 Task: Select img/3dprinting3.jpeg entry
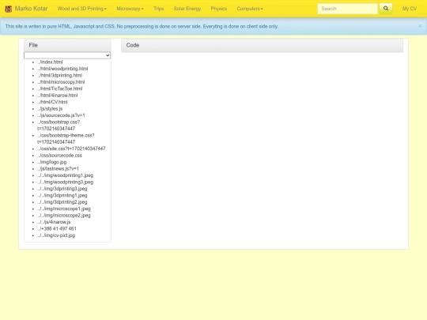tap(62, 189)
